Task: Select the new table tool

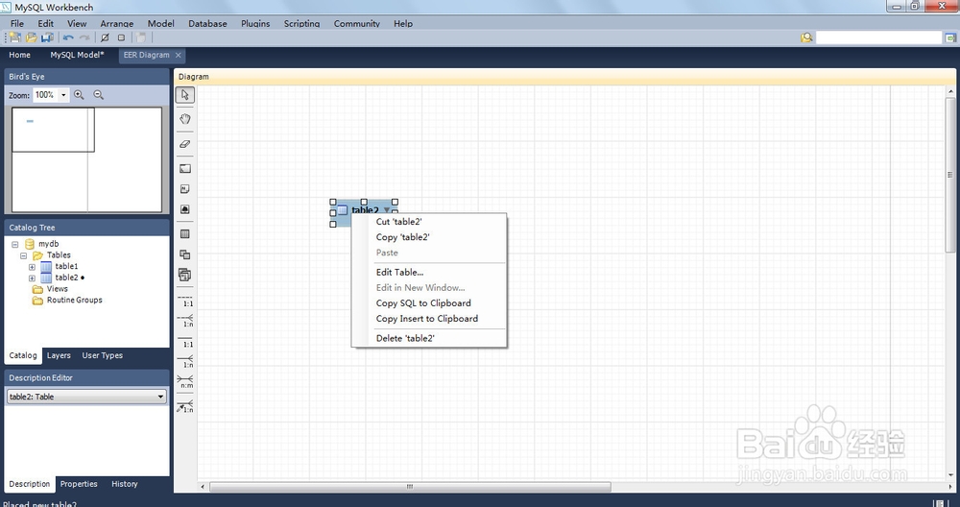Action: click(x=185, y=234)
